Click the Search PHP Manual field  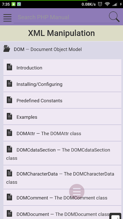pos(61,17)
